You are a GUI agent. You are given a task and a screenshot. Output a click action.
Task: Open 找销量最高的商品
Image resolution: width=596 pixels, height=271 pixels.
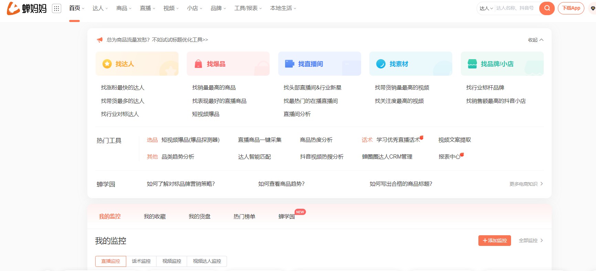pos(214,88)
